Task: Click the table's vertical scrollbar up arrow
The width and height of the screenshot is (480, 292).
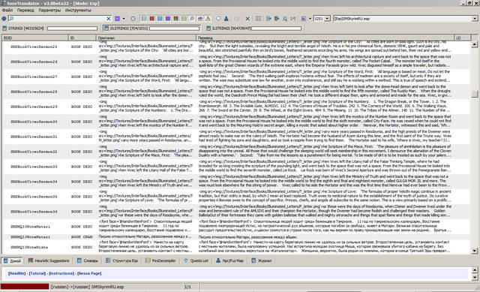Action: (475, 45)
